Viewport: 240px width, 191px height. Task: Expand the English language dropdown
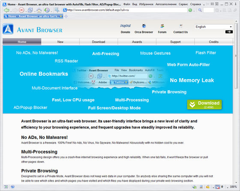tap(214, 26)
